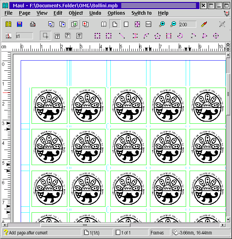The width and height of the screenshot is (232, 239).
Task: Click the 'Add page after current' help text
Action: click(28, 233)
